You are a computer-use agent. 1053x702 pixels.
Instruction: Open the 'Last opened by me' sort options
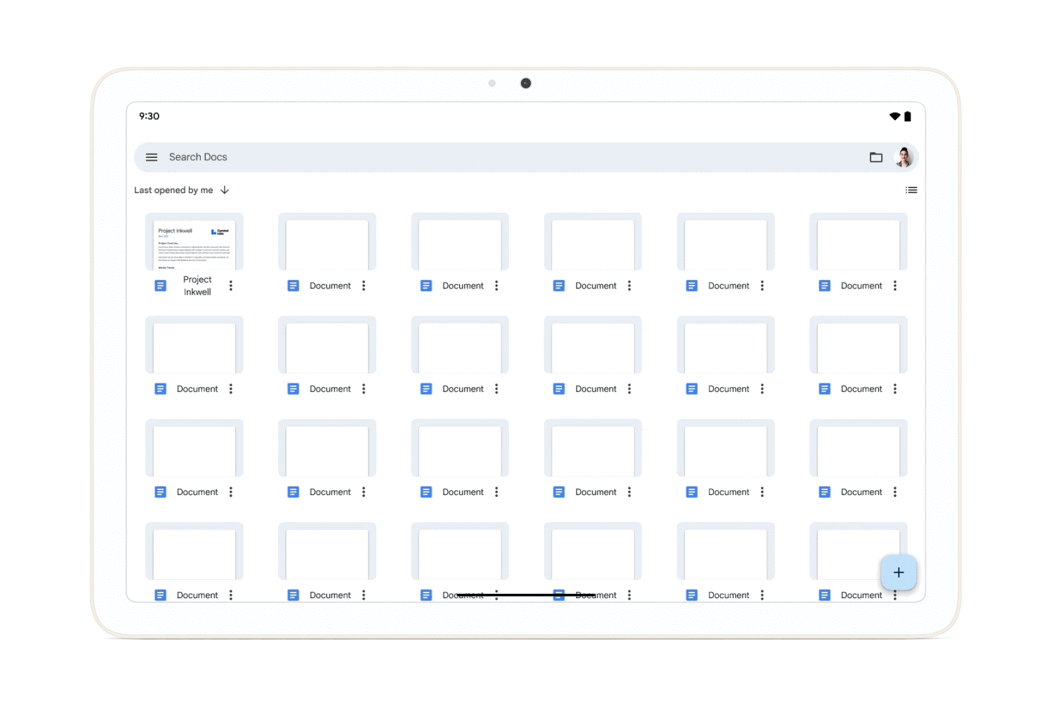click(x=173, y=190)
